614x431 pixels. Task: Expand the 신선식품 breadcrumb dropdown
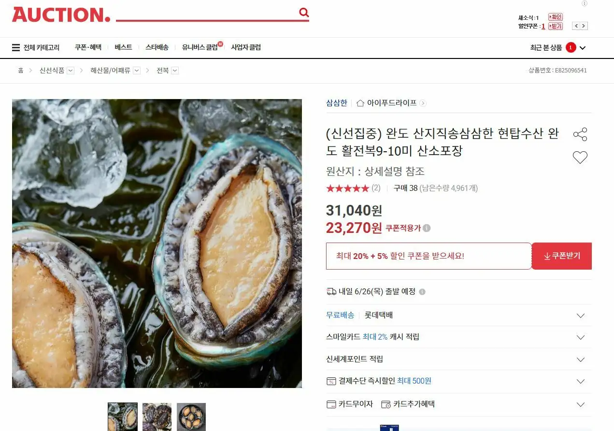pyautogui.click(x=71, y=71)
